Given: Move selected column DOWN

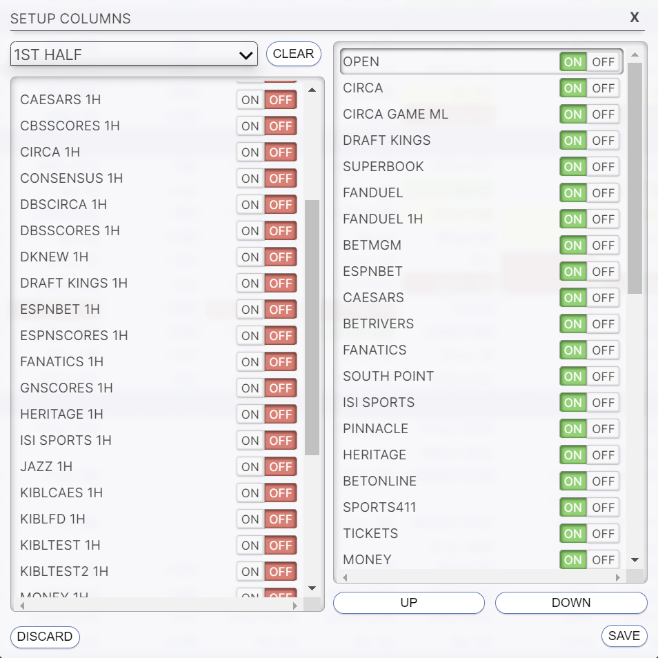Looking at the screenshot, I should tap(570, 603).
